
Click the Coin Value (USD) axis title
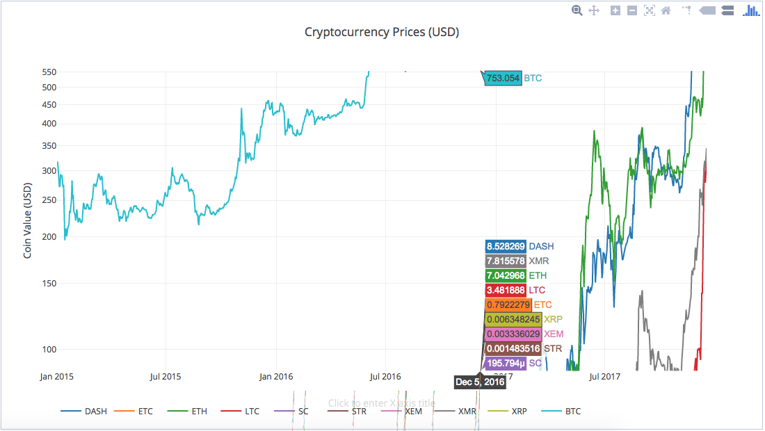click(27, 220)
